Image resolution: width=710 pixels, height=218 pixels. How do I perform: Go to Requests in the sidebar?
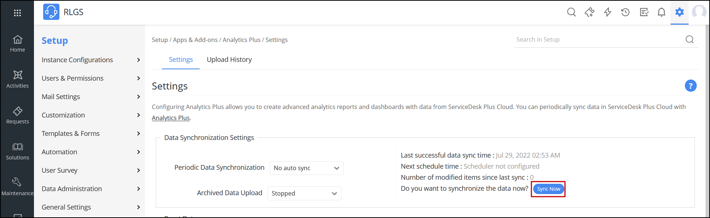click(17, 115)
